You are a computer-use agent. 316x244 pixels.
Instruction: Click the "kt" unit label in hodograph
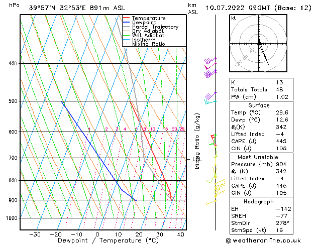(x=234, y=18)
